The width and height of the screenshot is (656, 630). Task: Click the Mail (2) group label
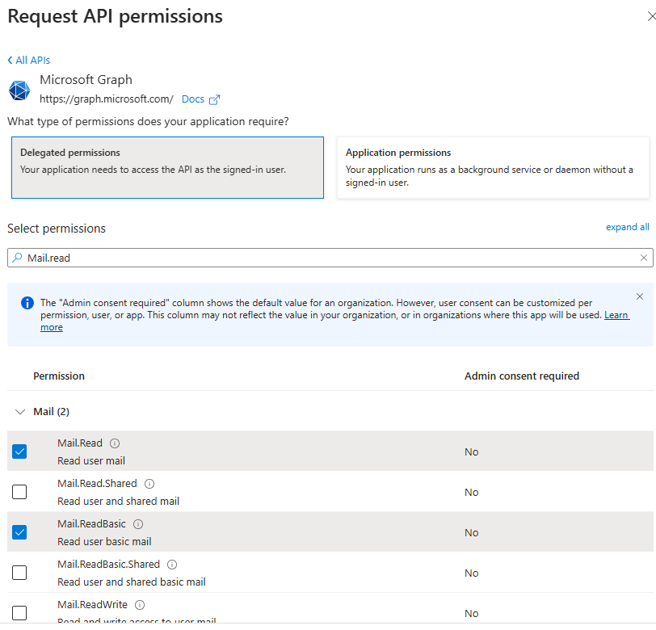[52, 412]
